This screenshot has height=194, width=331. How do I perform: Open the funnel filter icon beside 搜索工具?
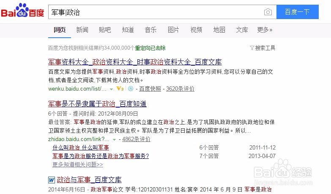(252, 48)
